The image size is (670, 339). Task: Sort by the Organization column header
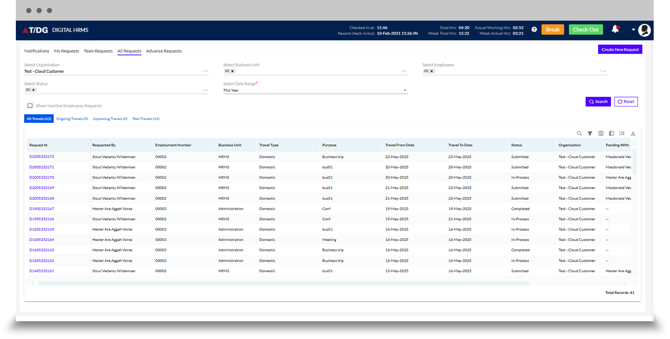580,145
